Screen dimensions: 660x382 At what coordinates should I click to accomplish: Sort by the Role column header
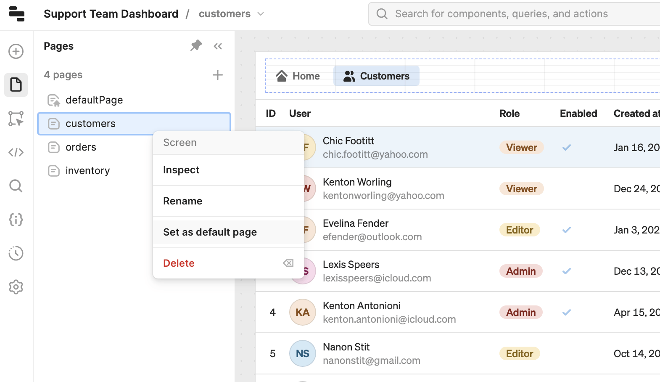(510, 114)
